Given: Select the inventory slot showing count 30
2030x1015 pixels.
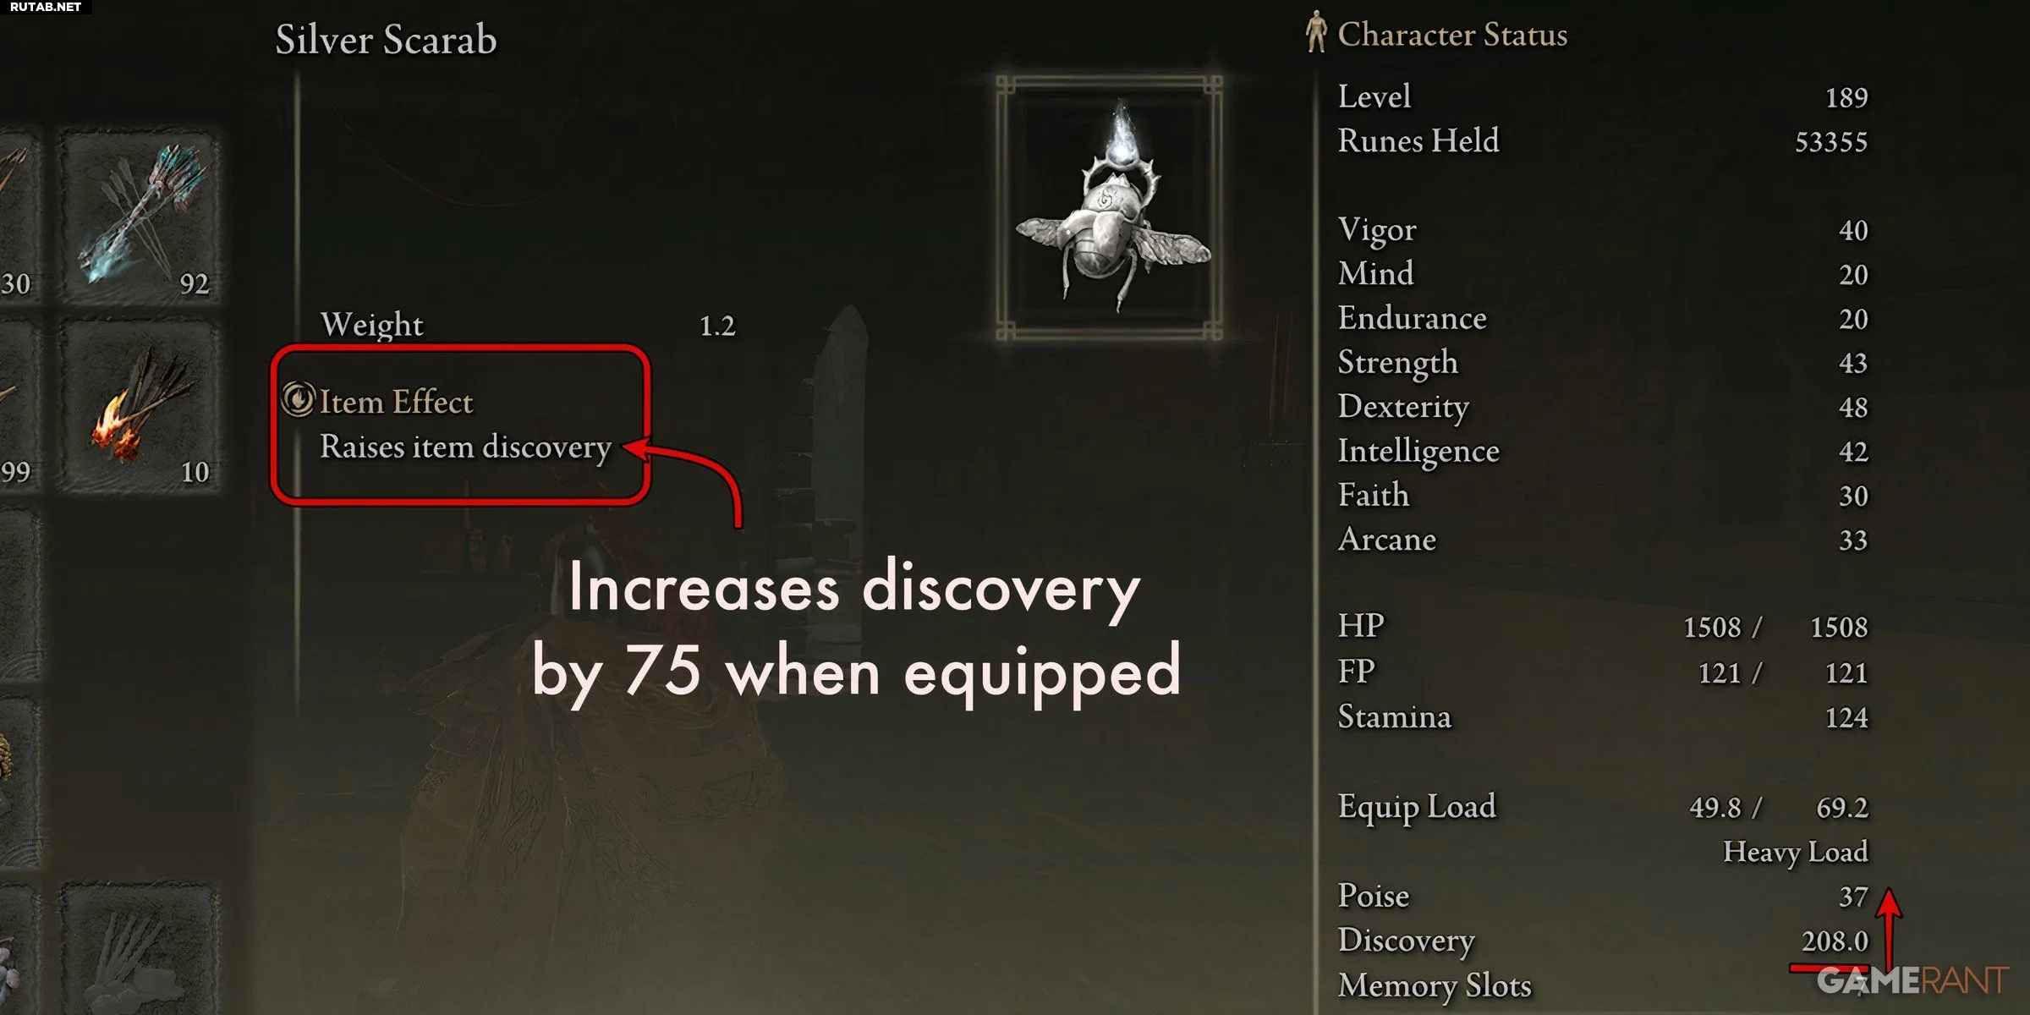Looking at the screenshot, I should coord(19,216).
